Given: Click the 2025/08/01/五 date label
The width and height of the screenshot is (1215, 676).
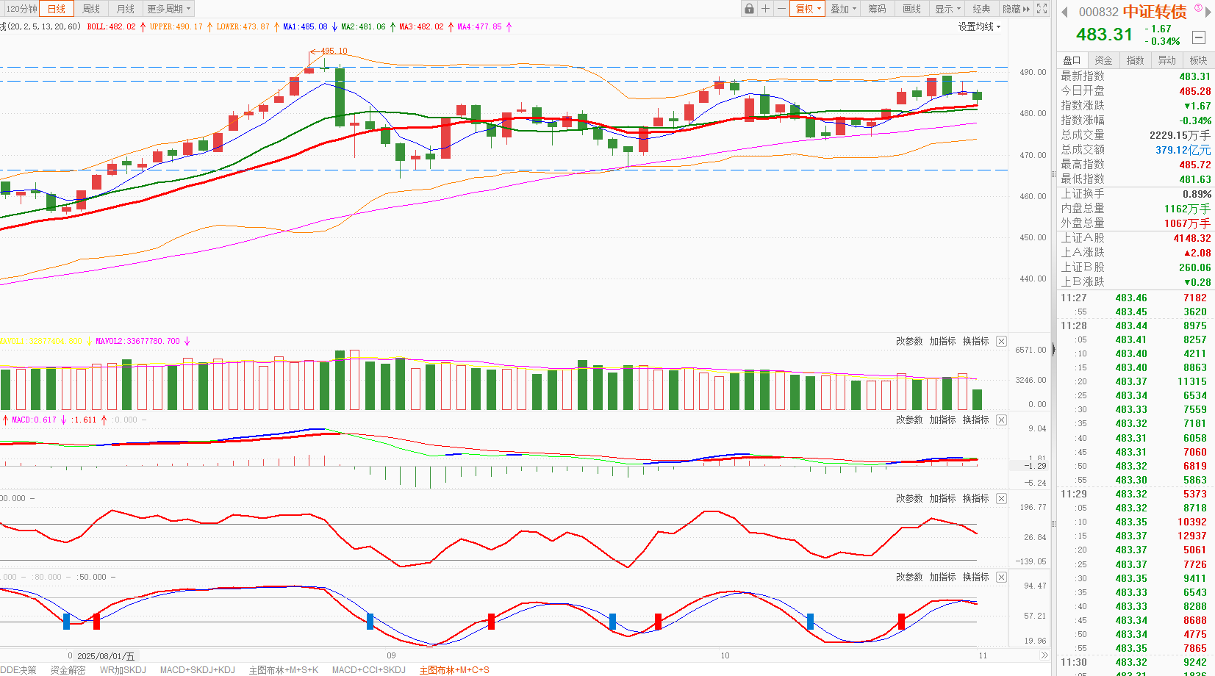Looking at the screenshot, I should 106,655.
